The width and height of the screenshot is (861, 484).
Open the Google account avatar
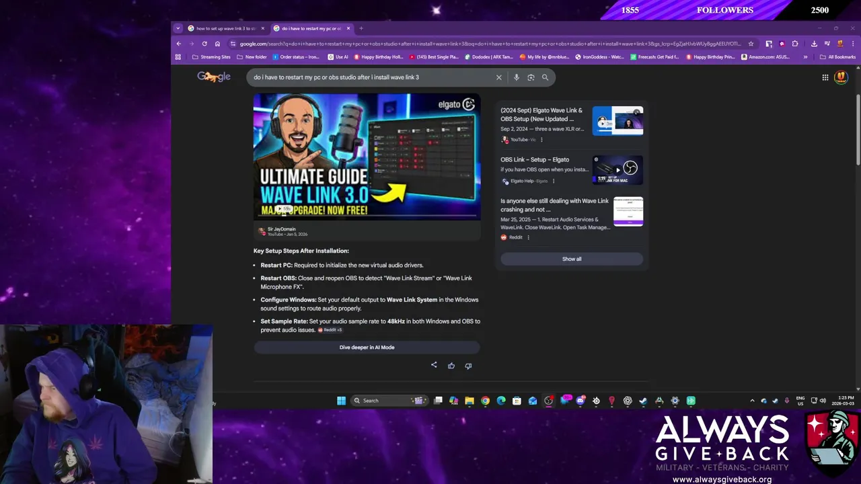pos(841,77)
